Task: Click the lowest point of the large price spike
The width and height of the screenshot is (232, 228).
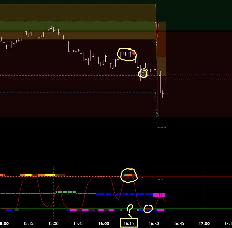Action: [159, 117]
